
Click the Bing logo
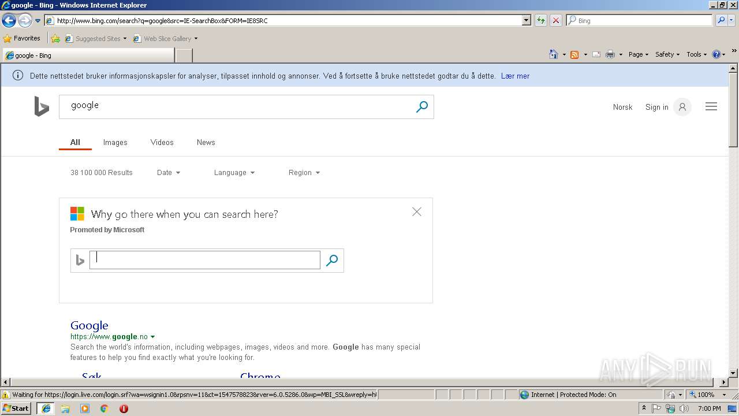coord(42,106)
